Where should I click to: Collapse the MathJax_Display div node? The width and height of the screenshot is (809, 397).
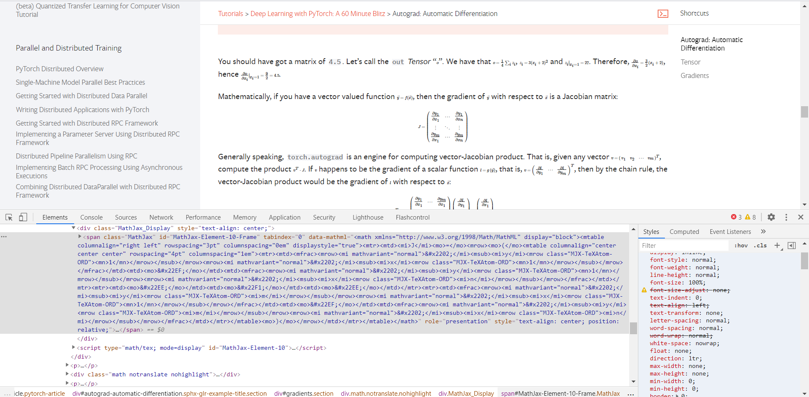pos(73,228)
